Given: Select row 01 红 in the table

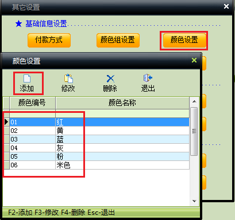Looking at the screenshot, I should (x=99, y=122).
